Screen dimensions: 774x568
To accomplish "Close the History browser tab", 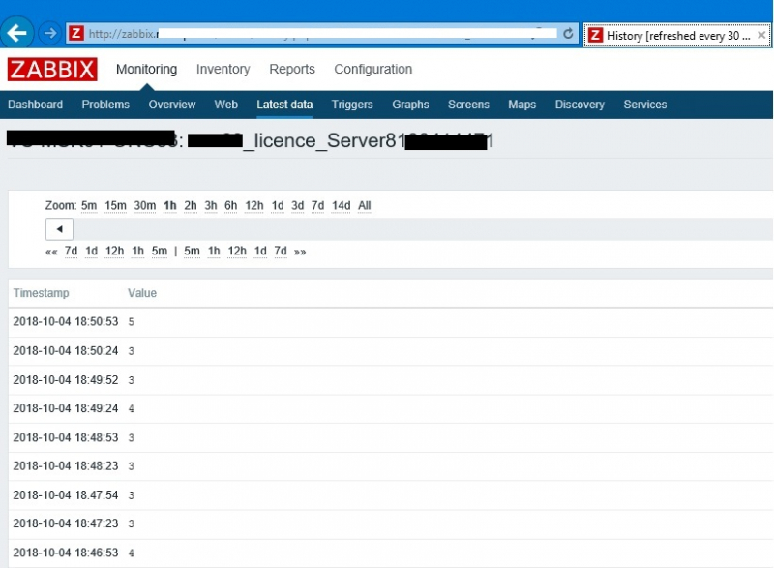I will coord(762,35).
